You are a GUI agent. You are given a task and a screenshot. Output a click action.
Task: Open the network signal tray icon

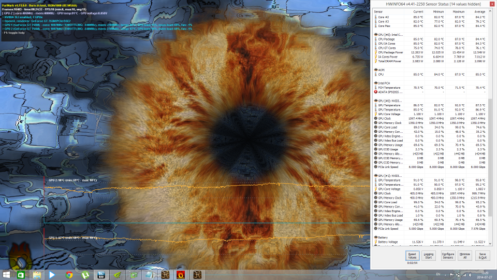[x=464, y=275]
